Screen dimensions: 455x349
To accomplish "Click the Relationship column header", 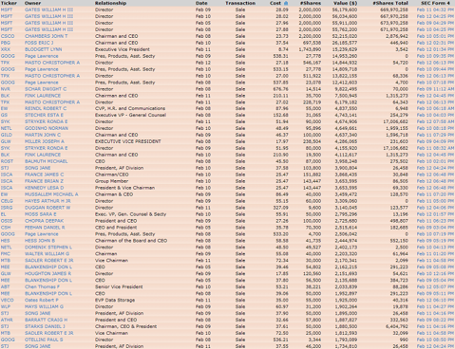I will pyautogui.click(x=110, y=3).
